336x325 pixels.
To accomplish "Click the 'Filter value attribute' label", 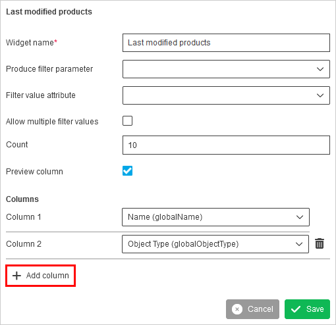I will (x=41, y=95).
